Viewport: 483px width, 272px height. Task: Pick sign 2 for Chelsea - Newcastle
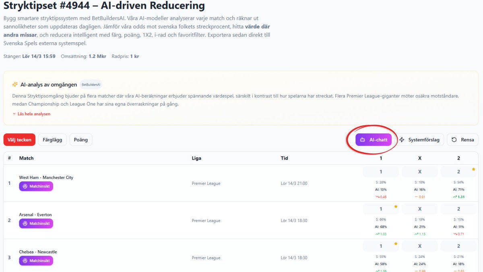[458, 246]
